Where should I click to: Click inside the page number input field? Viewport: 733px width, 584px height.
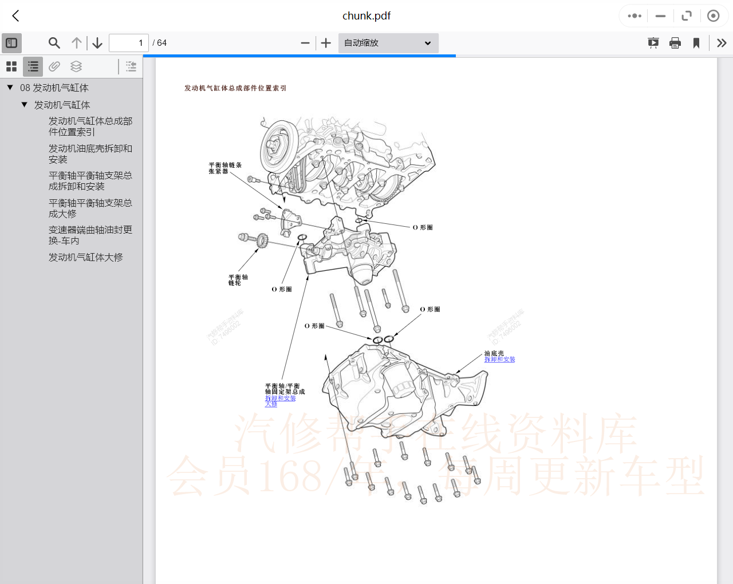128,43
